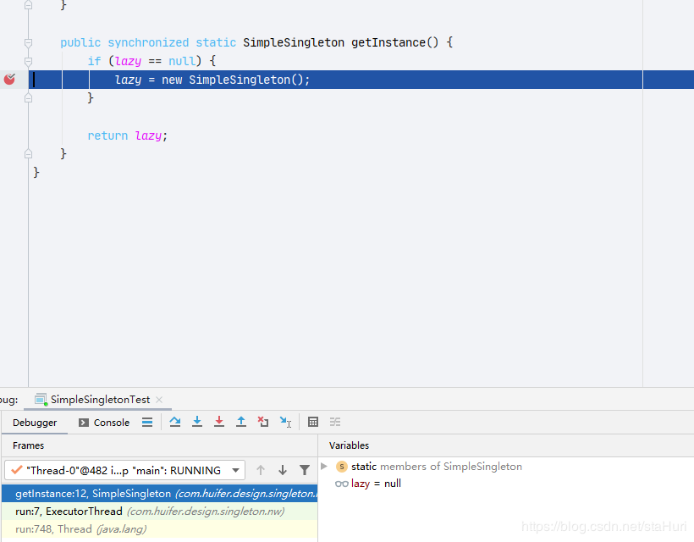Click the Drop Frame icon
Viewport: 694px width, 542px height.
point(263,422)
